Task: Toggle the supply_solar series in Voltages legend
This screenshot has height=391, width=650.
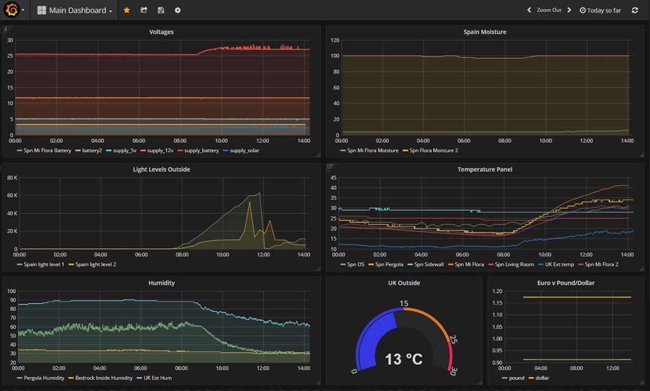Action: [244, 150]
